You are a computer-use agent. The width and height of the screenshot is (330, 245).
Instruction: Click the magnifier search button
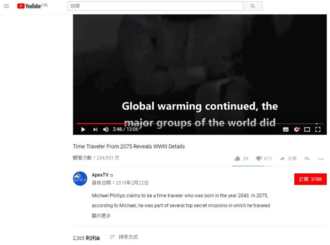point(253,6)
